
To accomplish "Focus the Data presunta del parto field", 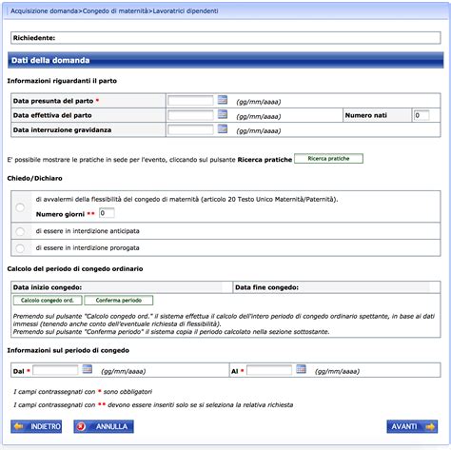I will pos(190,101).
